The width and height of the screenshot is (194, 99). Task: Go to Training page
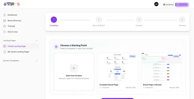11,26
